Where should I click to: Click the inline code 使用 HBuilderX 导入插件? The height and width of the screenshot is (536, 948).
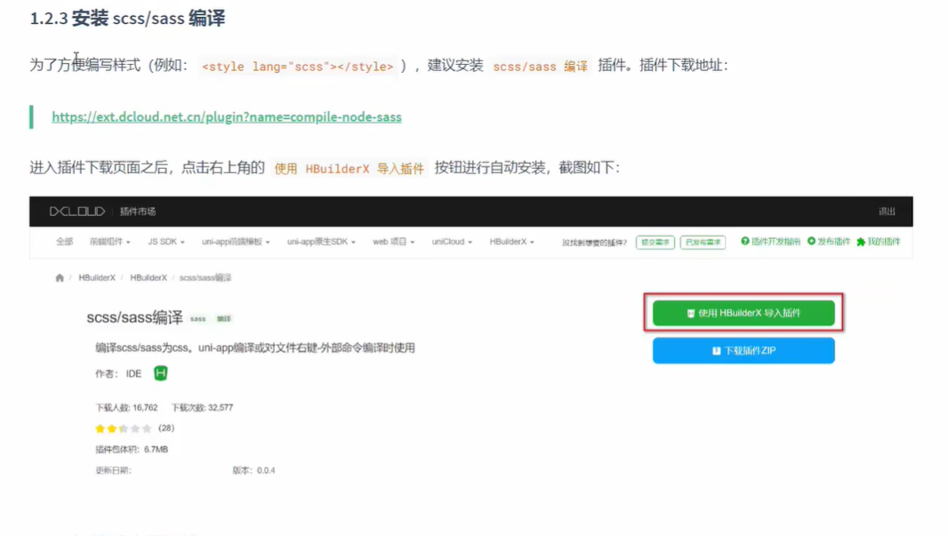tap(349, 169)
